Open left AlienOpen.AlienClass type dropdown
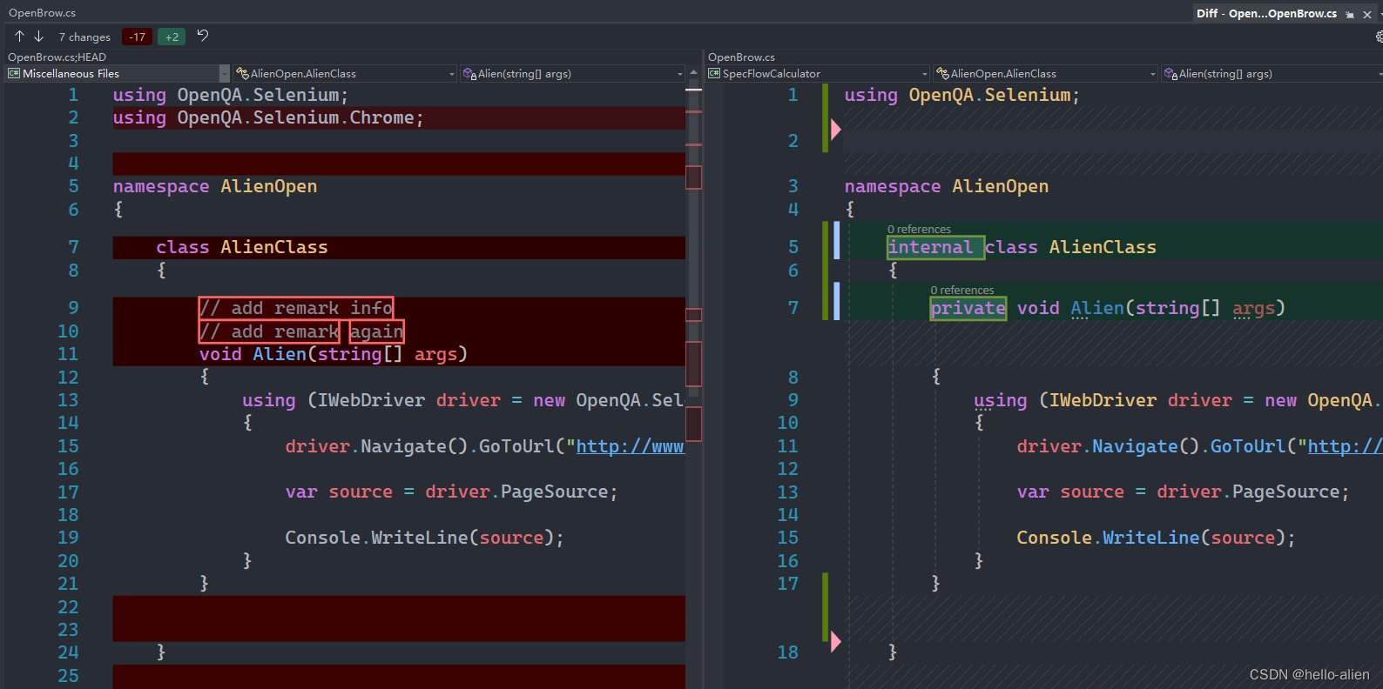The width and height of the screenshot is (1383, 689). pyautogui.click(x=346, y=74)
